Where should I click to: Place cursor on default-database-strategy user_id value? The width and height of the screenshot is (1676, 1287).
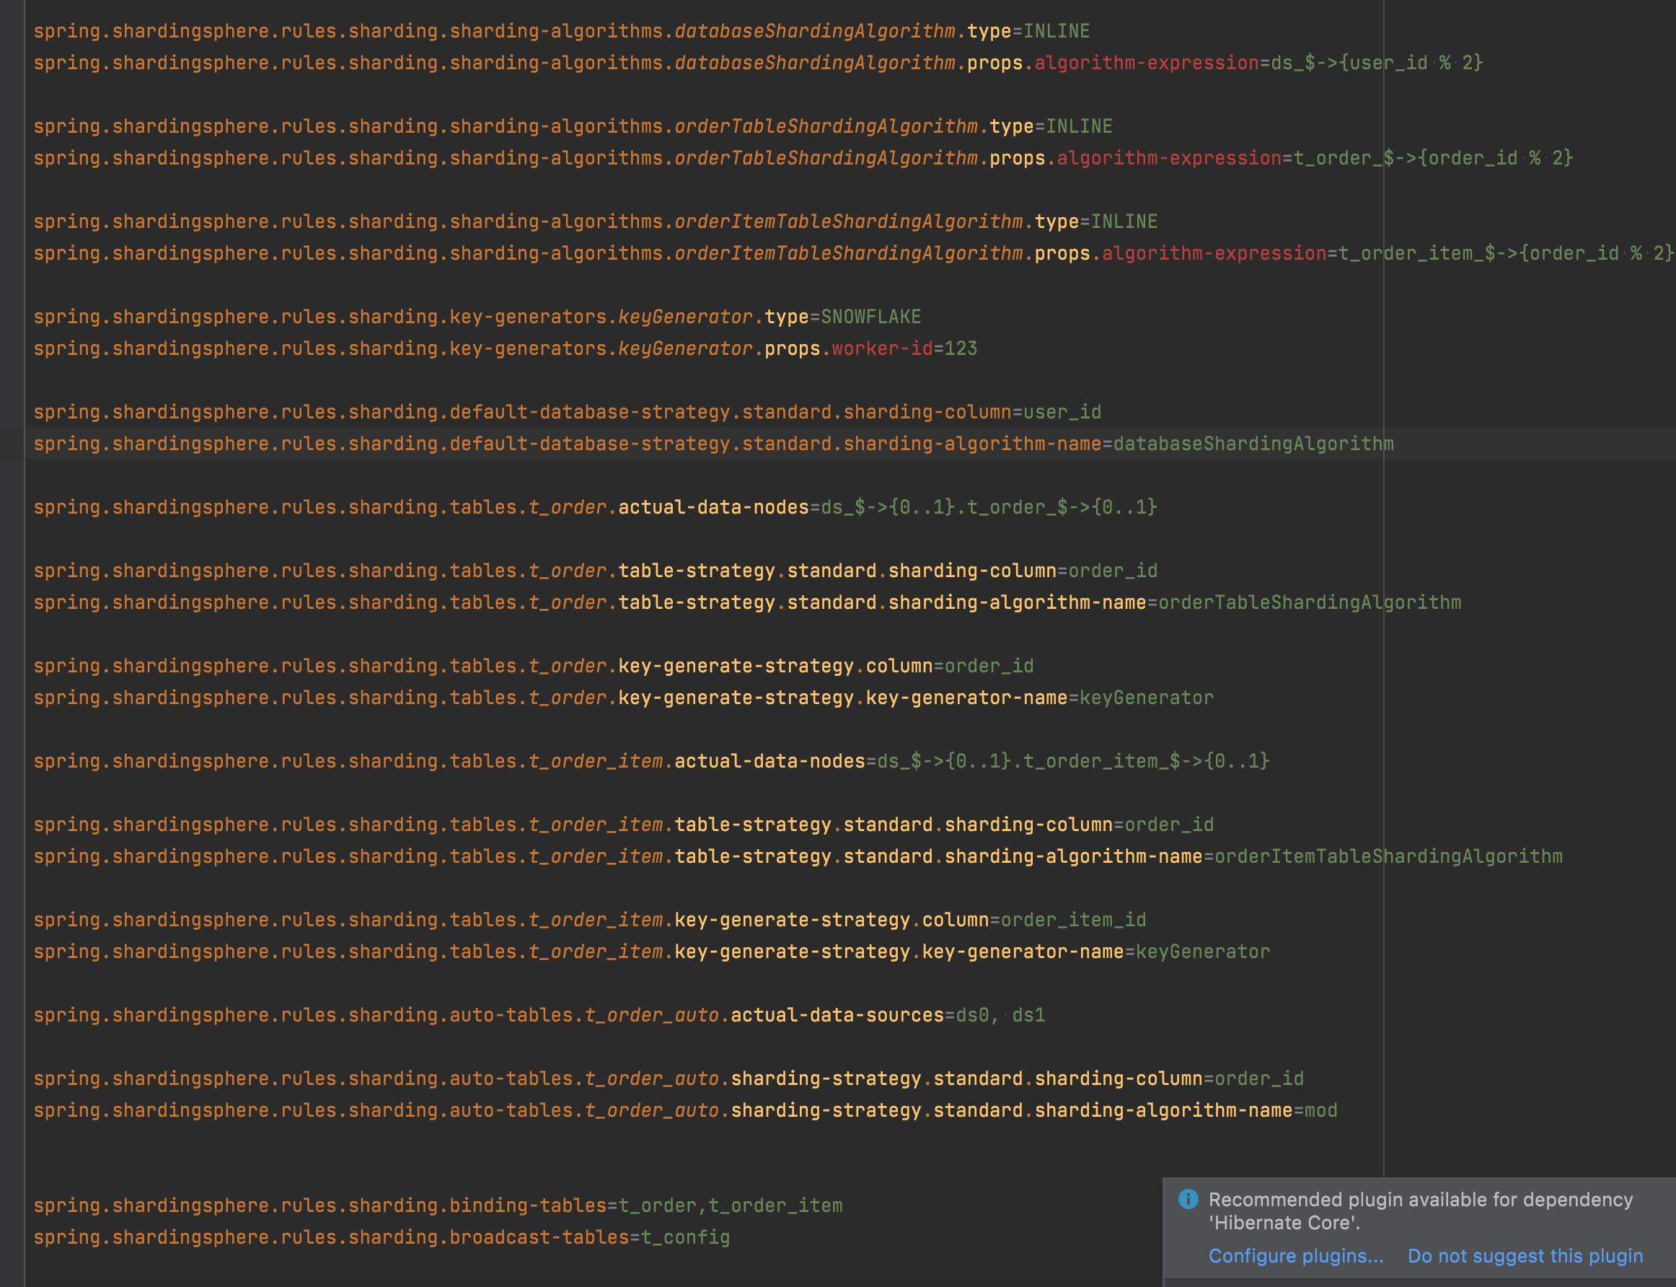tap(1062, 412)
